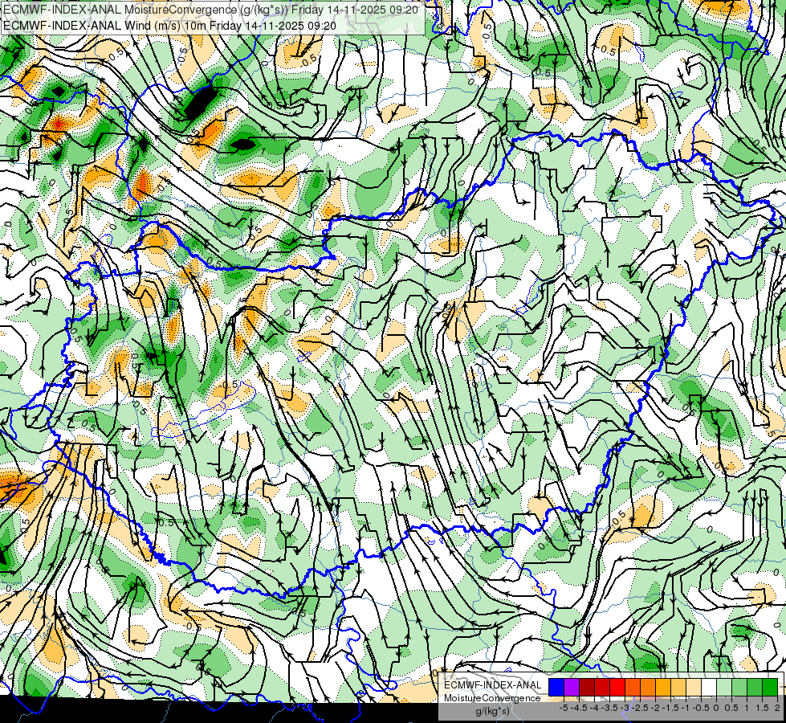786x723 pixels.
Task: Click the -4.5 legend scale value
Action: point(579,708)
